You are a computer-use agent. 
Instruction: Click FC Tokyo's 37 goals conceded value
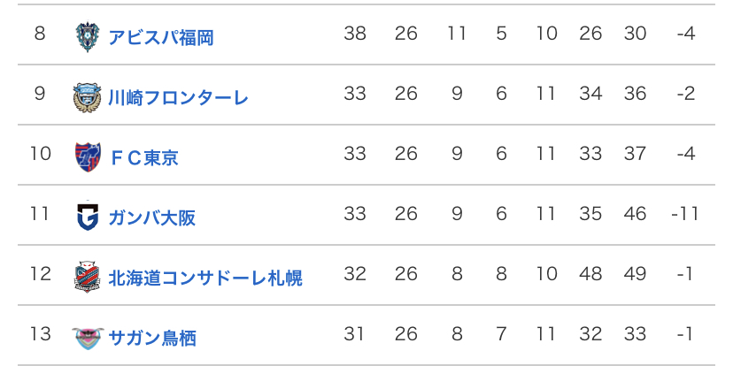pos(635,154)
